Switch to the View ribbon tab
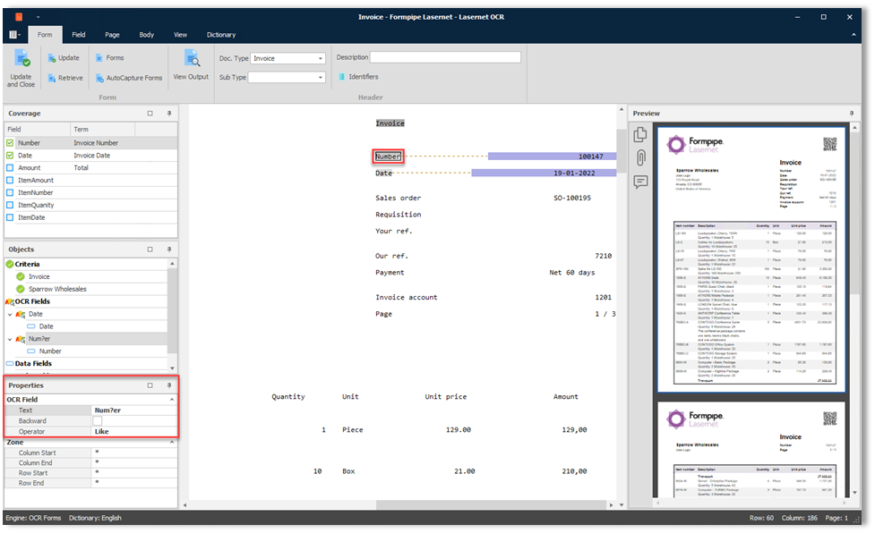The height and width of the screenshot is (533, 875). pyautogui.click(x=180, y=35)
